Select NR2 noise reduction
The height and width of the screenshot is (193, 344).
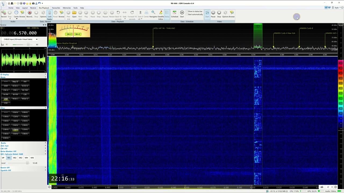[15, 158]
